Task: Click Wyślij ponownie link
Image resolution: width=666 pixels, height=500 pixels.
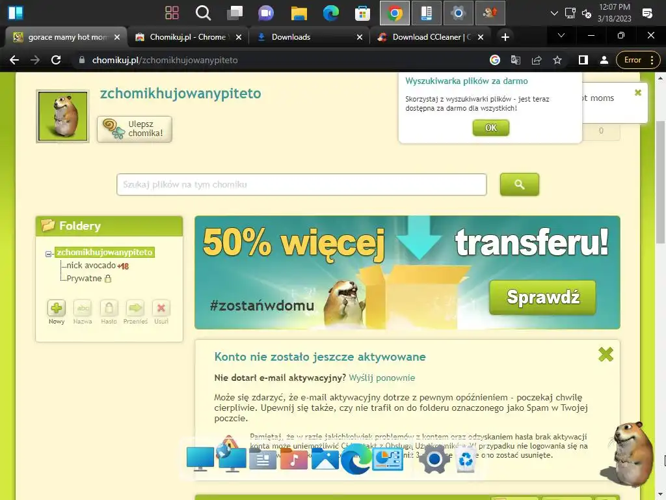Action: (382, 378)
